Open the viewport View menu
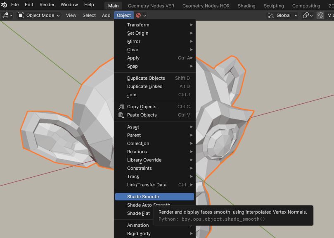The width and height of the screenshot is (334, 238). coord(71,15)
